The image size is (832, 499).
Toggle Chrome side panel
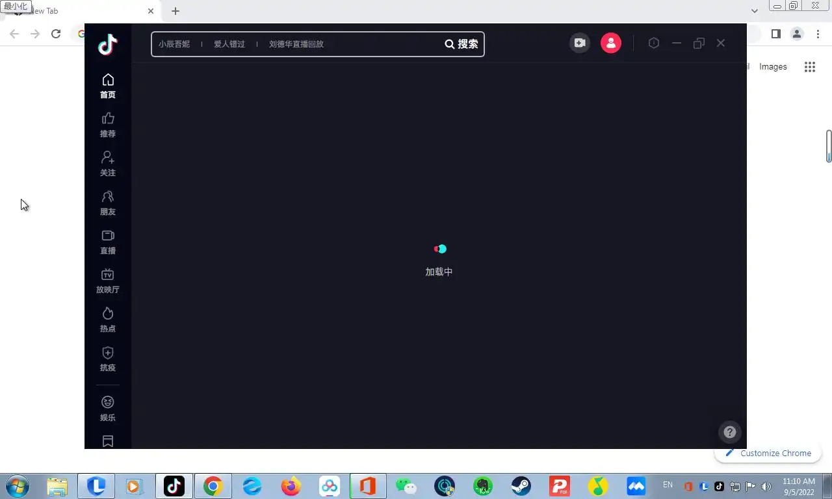point(776,34)
